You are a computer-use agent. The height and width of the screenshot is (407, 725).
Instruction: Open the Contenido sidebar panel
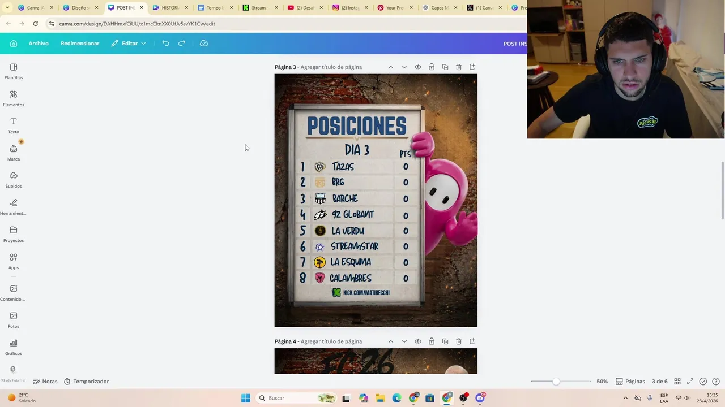tap(14, 293)
